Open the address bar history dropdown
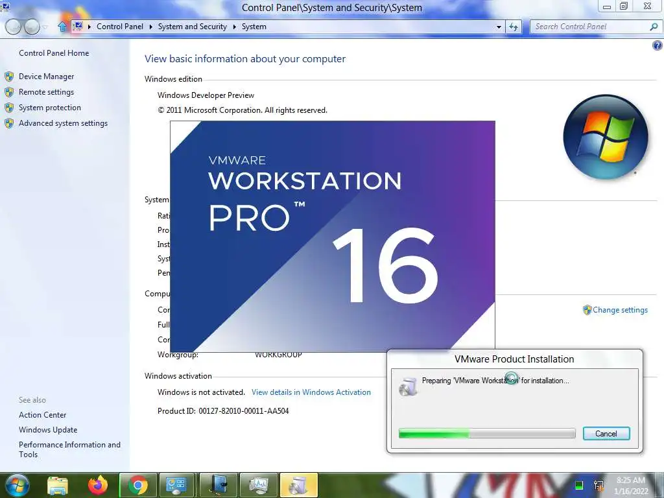This screenshot has height=498, width=664. point(499,27)
